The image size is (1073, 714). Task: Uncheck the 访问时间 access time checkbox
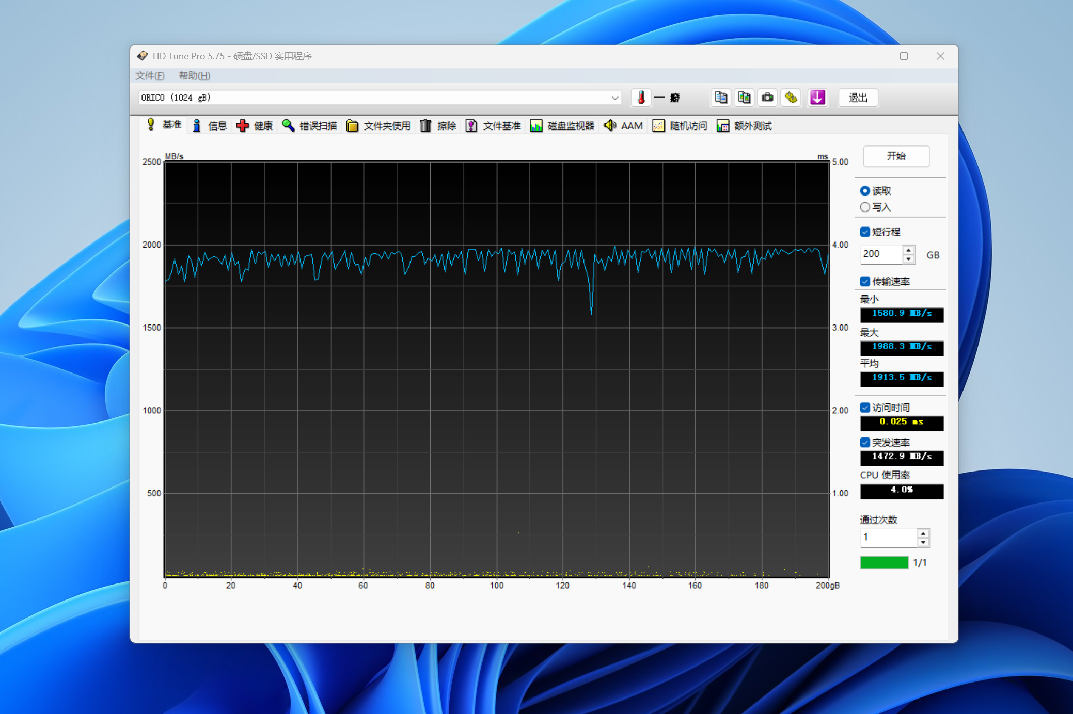coord(865,408)
